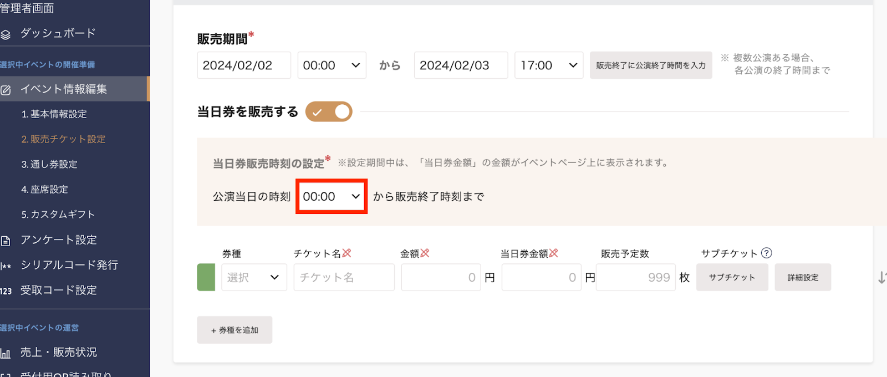Click the dashboard layers icon
This screenshot has height=377, width=887.
[6, 34]
